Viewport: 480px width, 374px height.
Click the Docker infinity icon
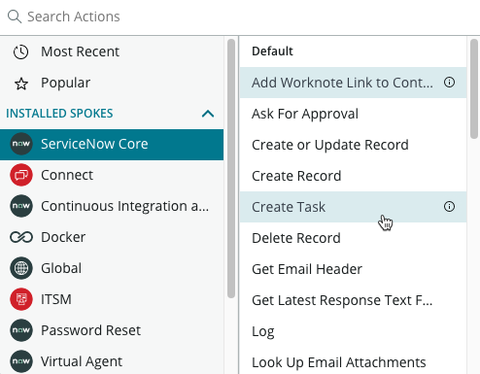pos(21,237)
